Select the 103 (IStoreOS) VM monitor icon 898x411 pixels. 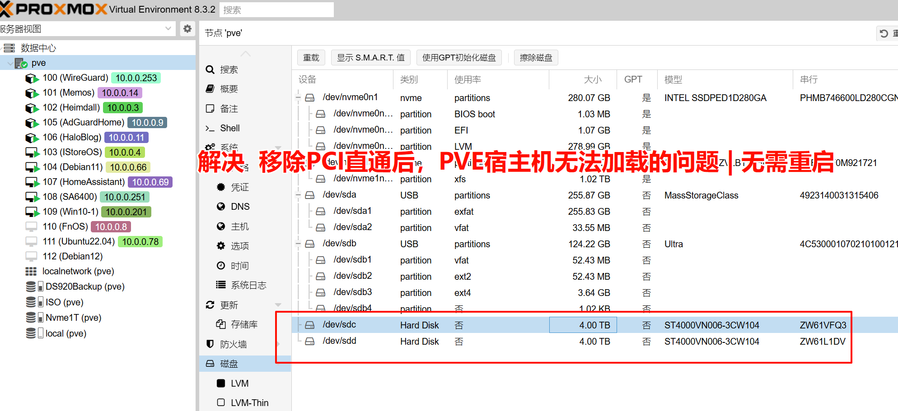click(x=32, y=152)
